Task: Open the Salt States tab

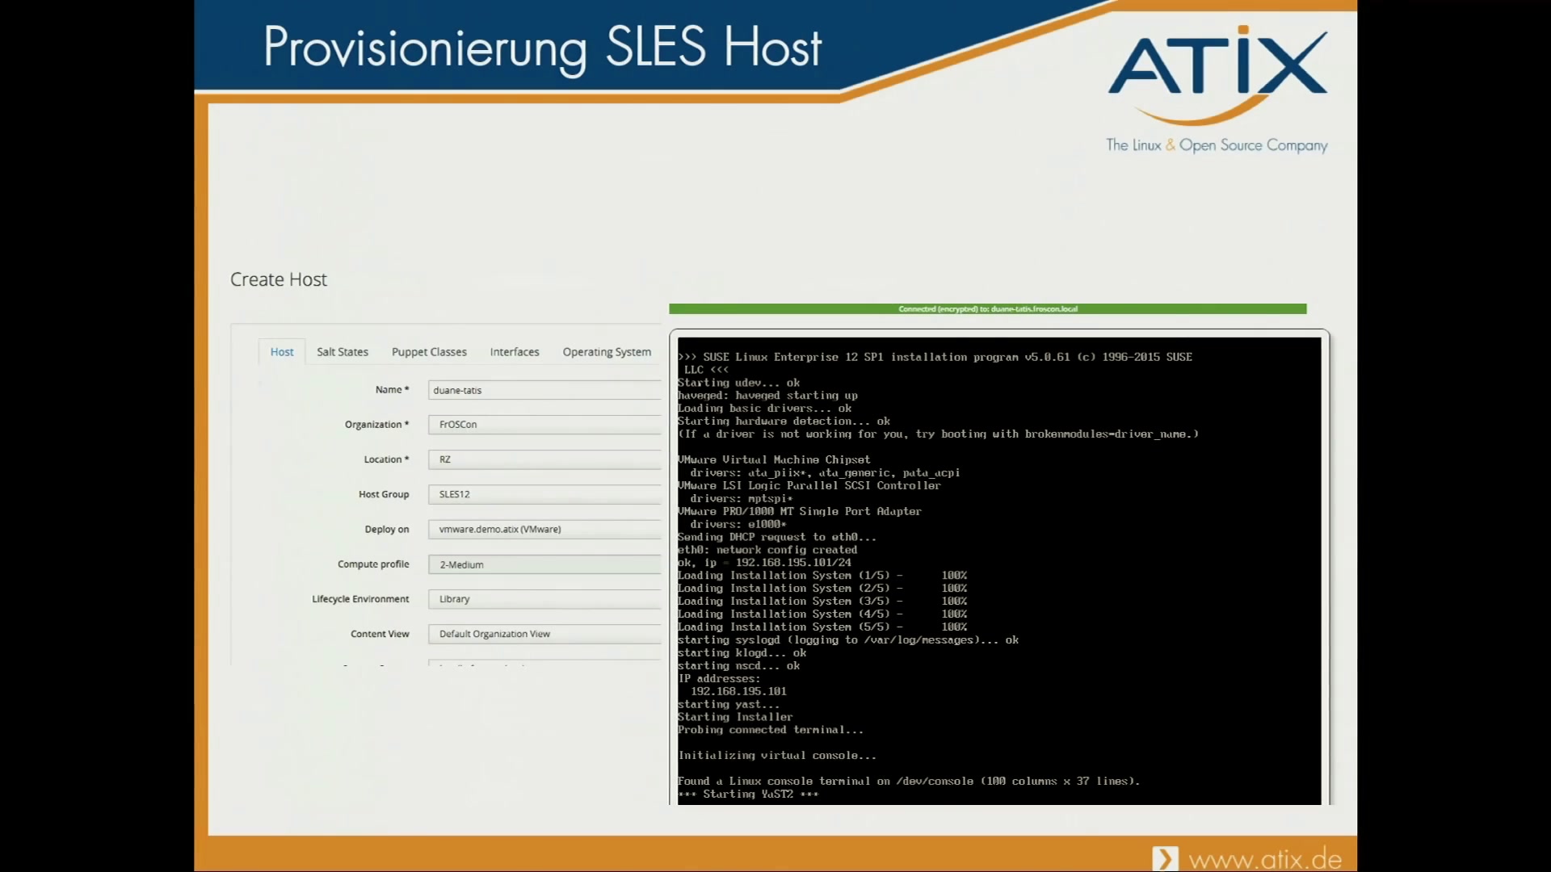Action: pyautogui.click(x=343, y=352)
